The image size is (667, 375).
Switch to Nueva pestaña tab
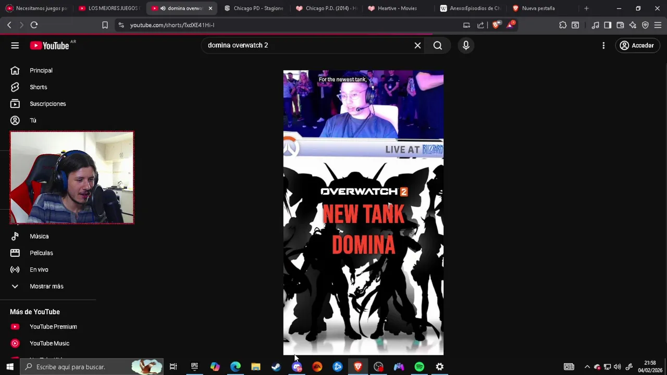coord(543,8)
